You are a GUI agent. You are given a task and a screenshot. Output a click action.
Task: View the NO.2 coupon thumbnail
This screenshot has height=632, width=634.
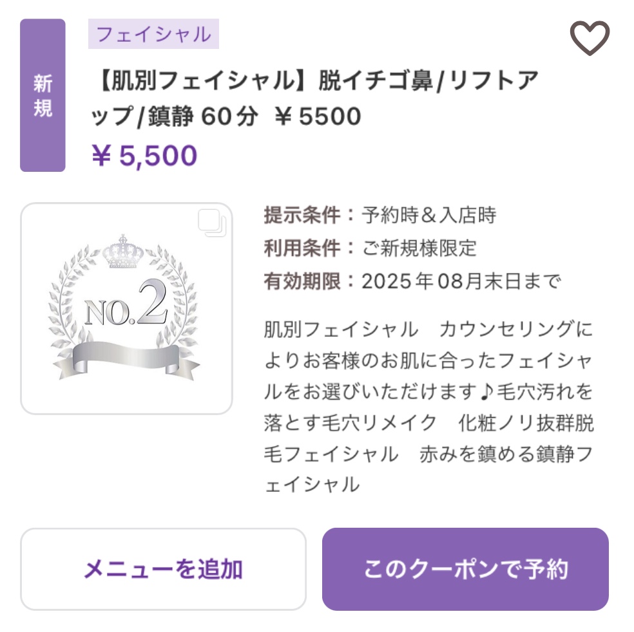pos(126,308)
